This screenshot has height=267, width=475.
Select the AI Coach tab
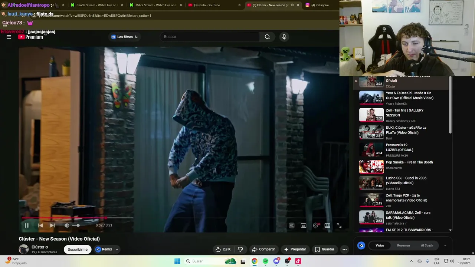427,245
